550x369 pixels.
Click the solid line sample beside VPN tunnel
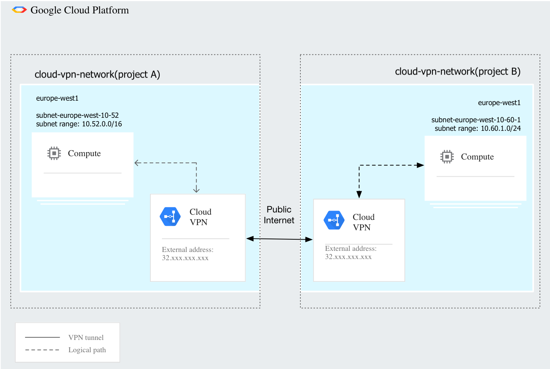coord(43,337)
